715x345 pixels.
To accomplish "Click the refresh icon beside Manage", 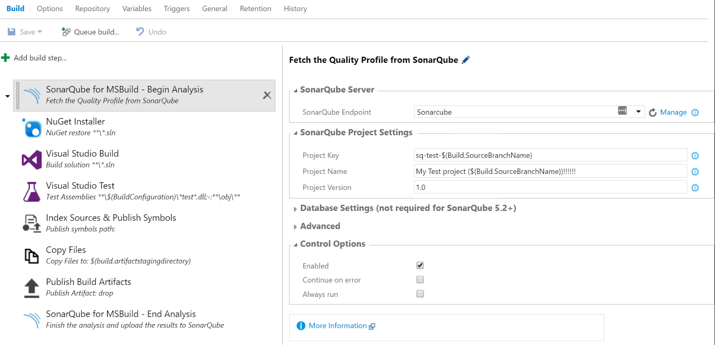I will coord(652,112).
